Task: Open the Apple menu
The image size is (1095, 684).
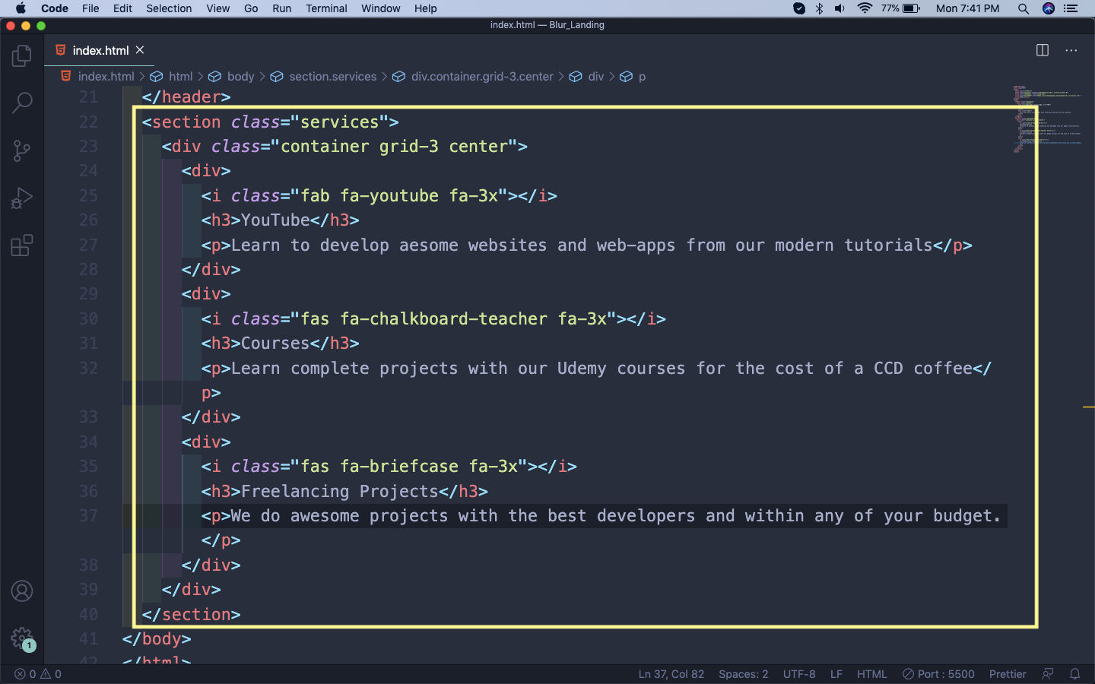Action: click(21, 8)
